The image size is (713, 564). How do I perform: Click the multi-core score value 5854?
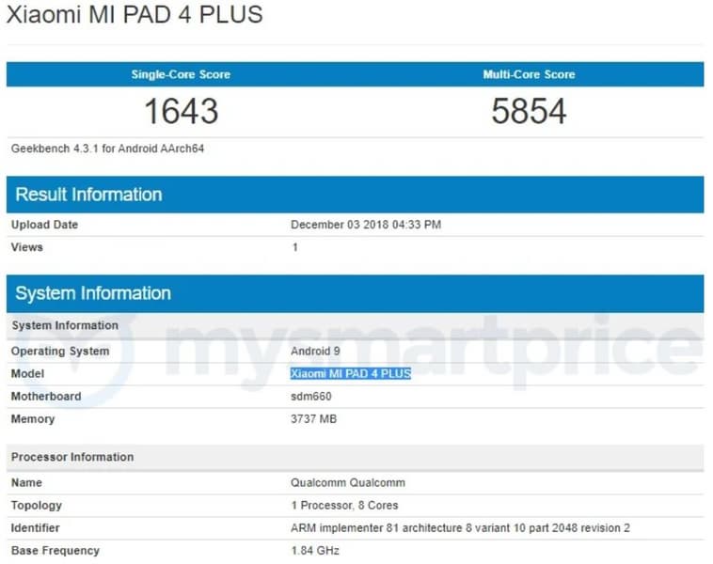529,111
